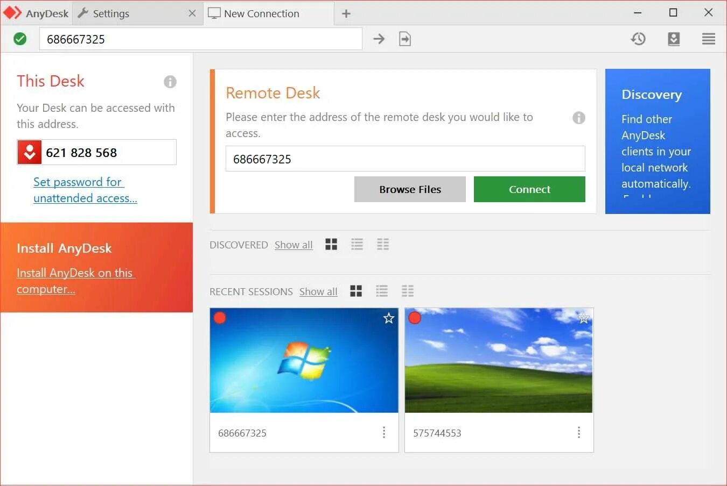Open the 686667325 session thumbnail
This screenshot has height=486, width=727.
(304, 360)
